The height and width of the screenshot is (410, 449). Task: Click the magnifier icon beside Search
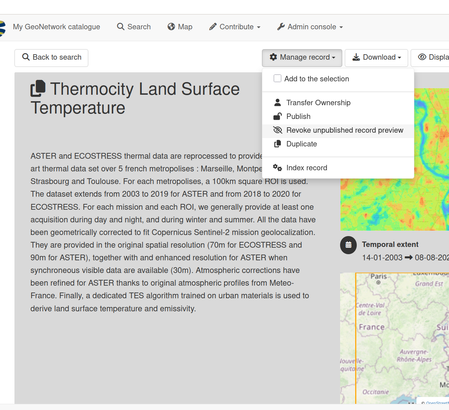click(x=120, y=27)
